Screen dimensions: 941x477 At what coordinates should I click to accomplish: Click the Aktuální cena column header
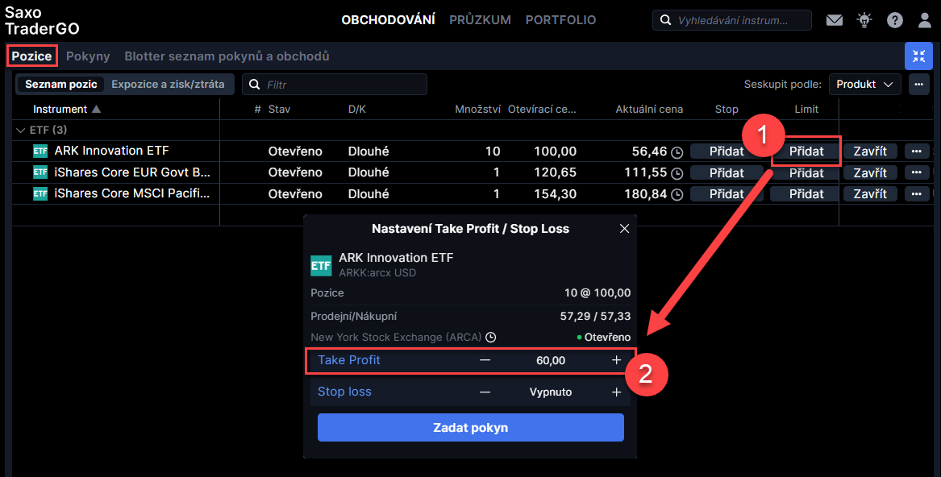point(649,110)
